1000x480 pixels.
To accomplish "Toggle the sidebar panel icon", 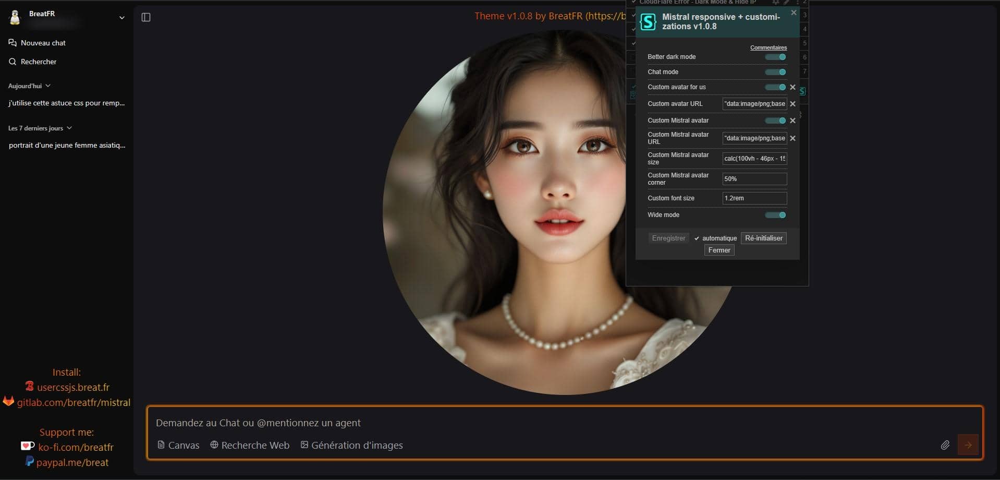I will pos(146,17).
